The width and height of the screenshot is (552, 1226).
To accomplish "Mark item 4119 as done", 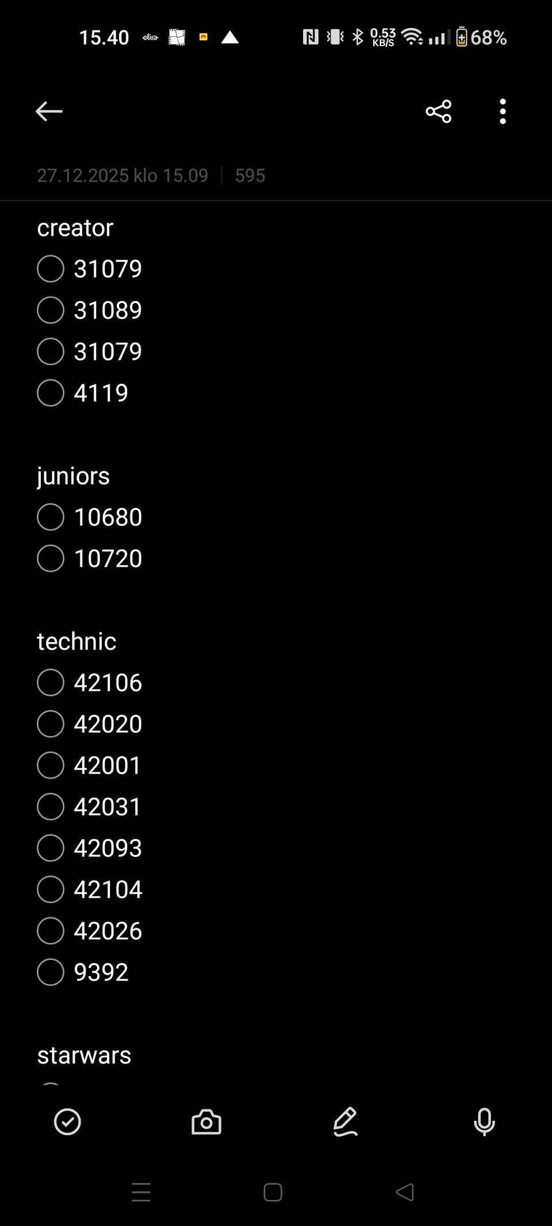I will [x=51, y=393].
